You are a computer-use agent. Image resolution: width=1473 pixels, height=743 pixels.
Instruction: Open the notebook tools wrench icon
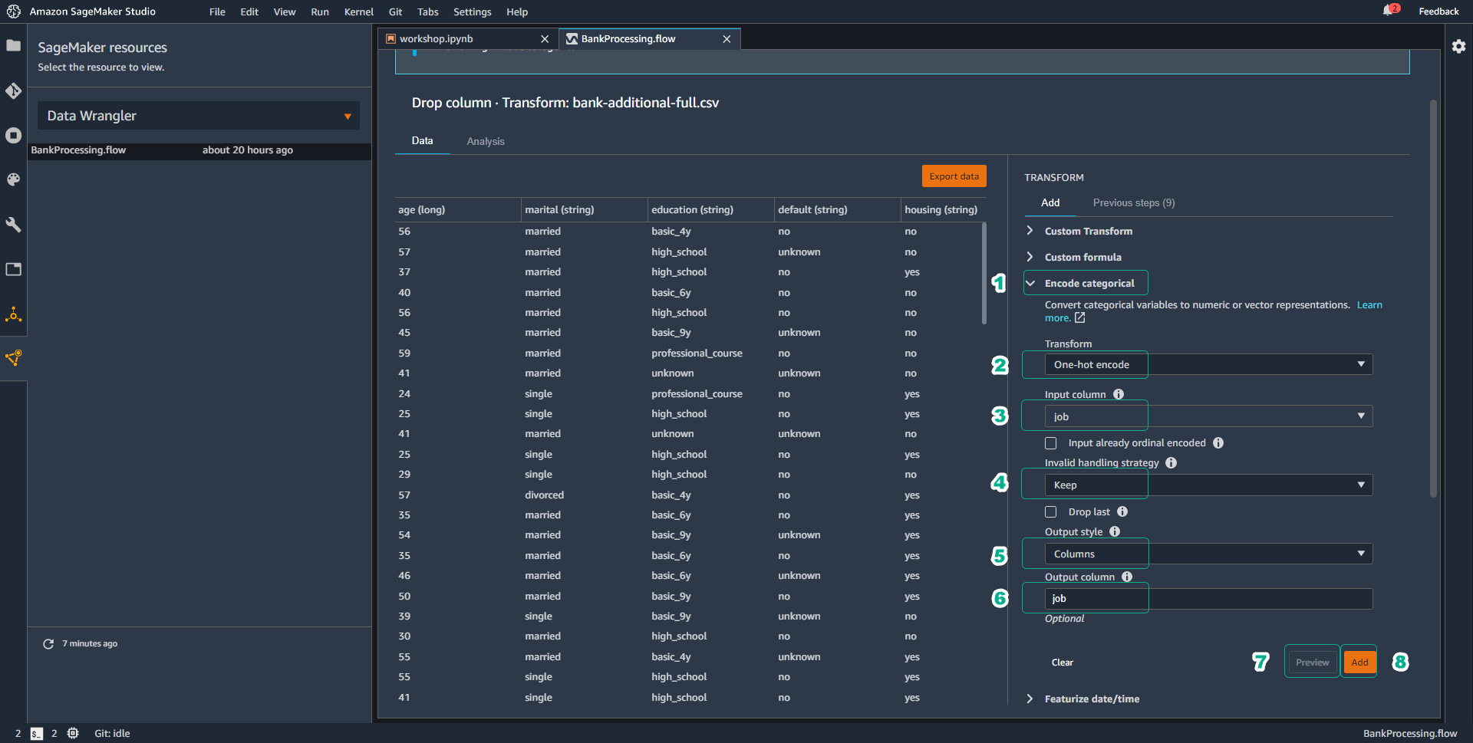point(13,225)
